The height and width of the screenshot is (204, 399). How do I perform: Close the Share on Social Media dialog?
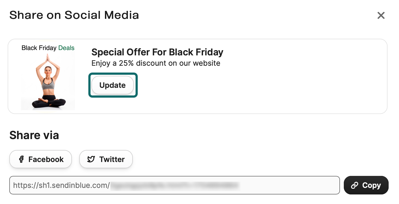(381, 16)
